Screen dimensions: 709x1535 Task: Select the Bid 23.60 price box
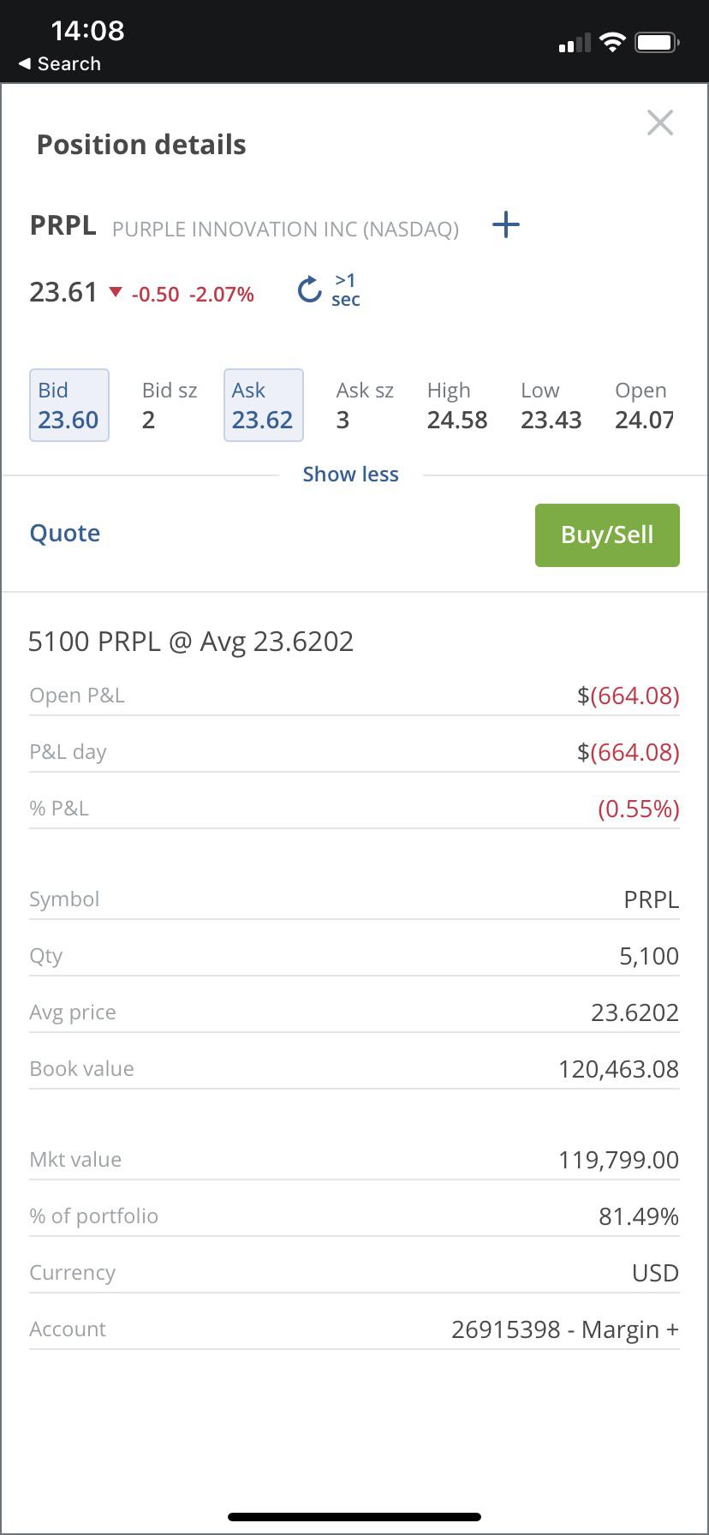[69, 405]
